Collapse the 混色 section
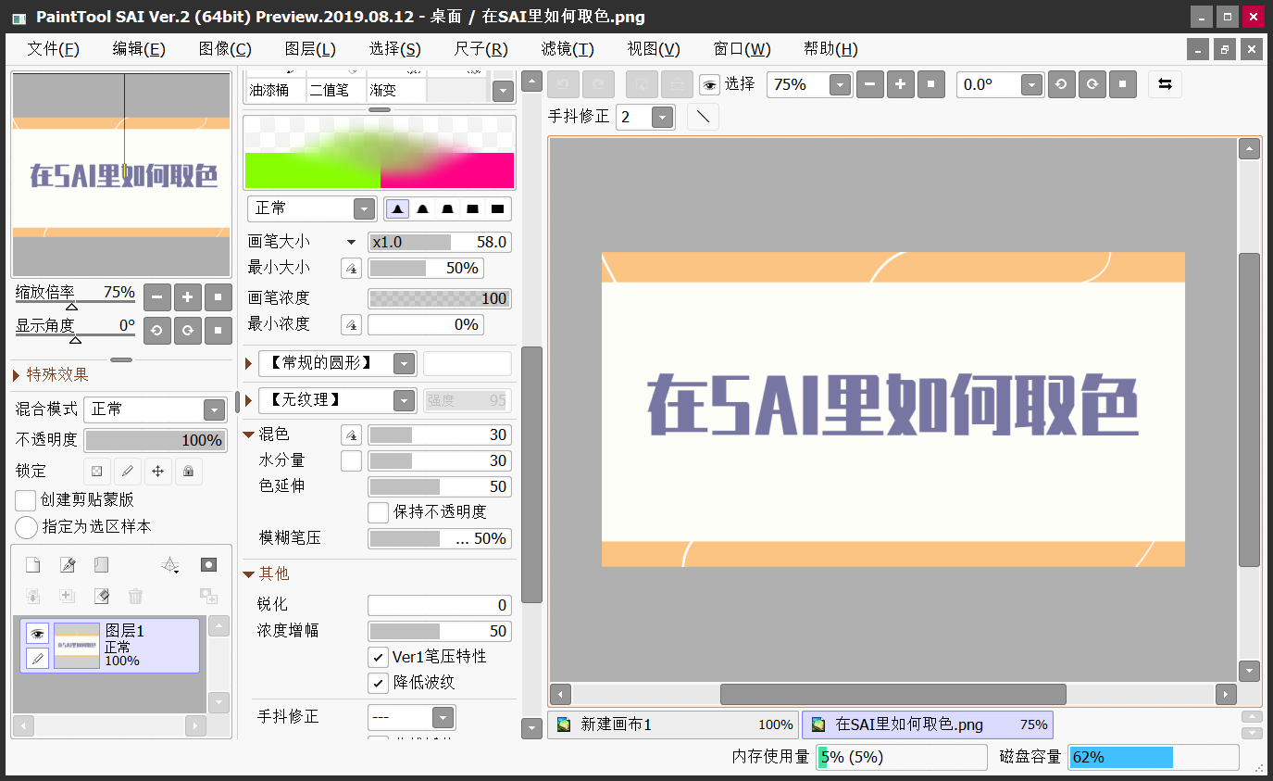This screenshot has width=1273, height=781. [x=249, y=435]
